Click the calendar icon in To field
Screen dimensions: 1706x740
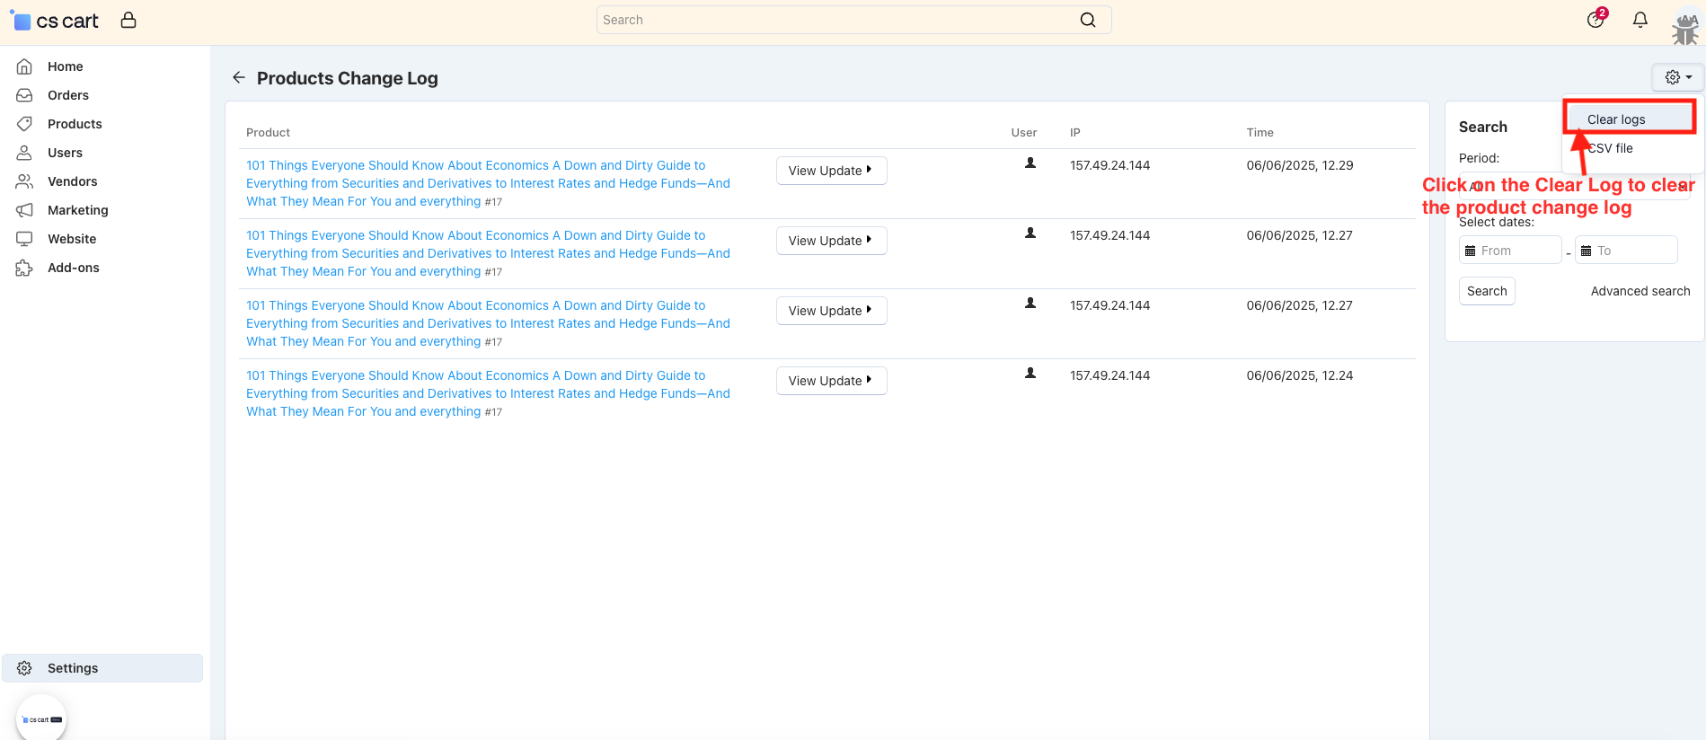click(1587, 251)
